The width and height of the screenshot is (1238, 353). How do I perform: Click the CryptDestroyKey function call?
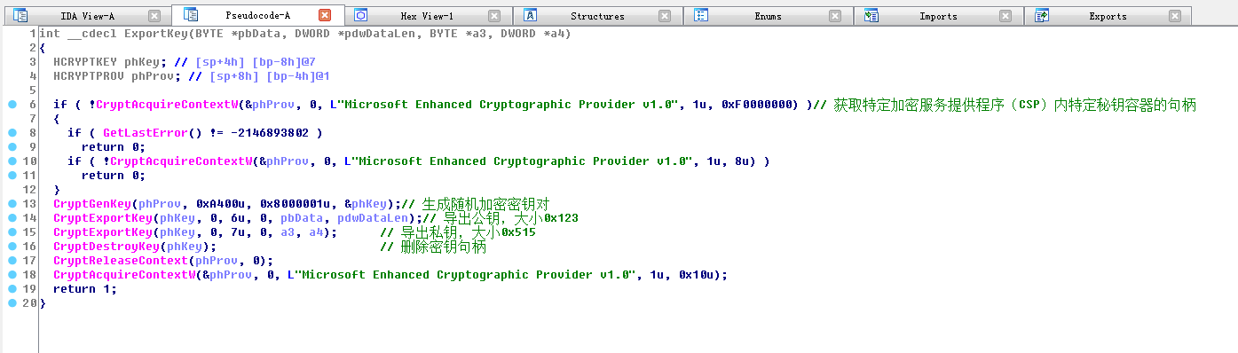106,247
